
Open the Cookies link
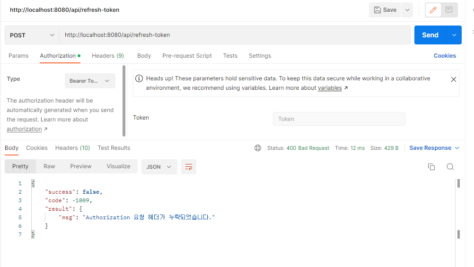point(445,56)
